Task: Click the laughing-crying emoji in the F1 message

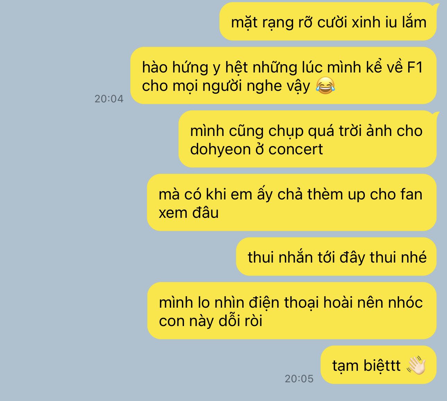Action: (x=325, y=86)
